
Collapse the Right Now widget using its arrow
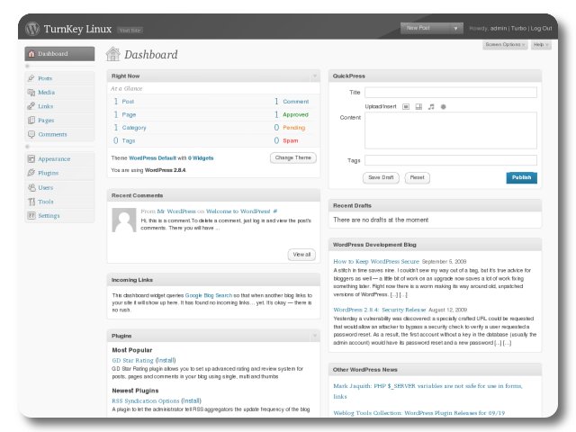point(315,76)
